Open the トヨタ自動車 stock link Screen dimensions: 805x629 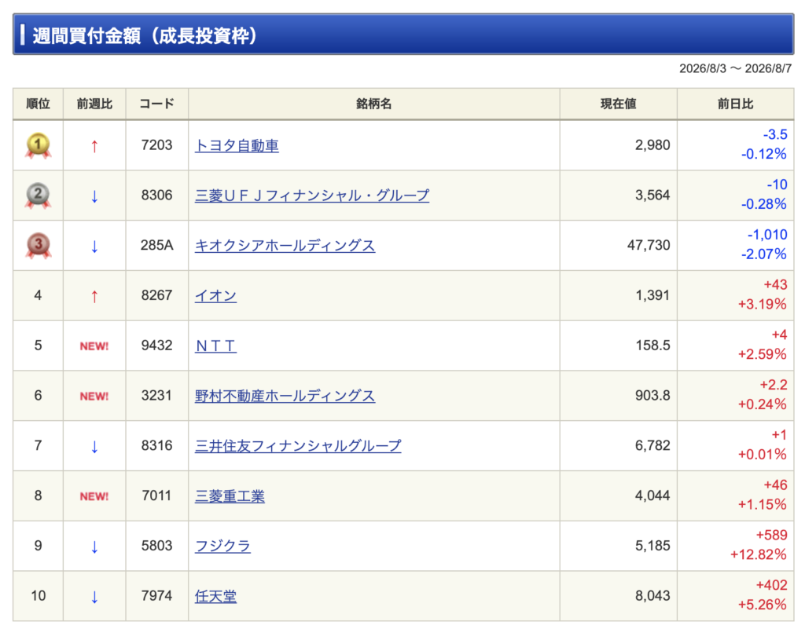(237, 145)
